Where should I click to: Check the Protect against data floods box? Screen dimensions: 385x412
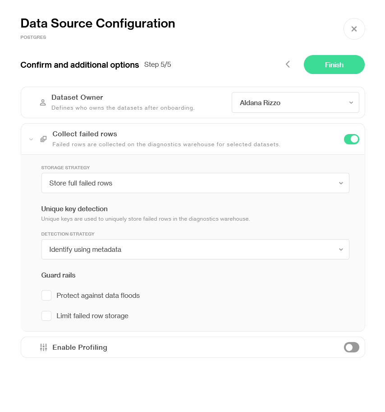coord(46,296)
